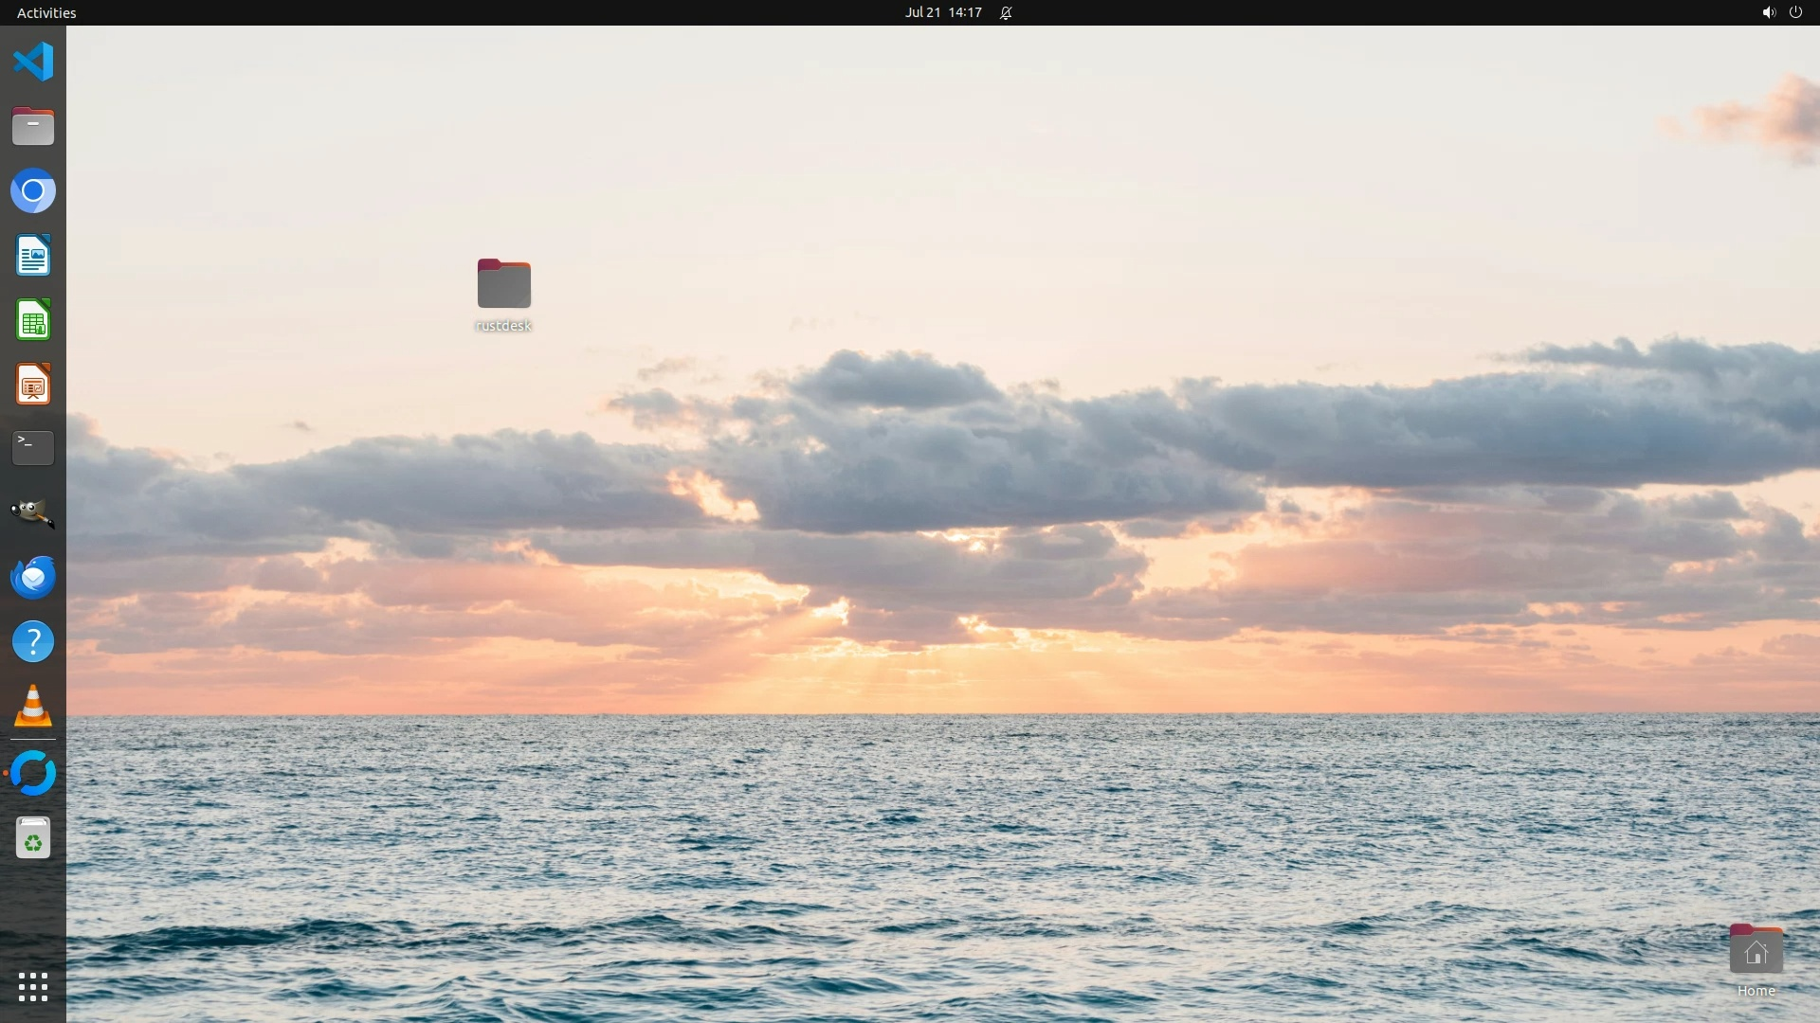Viewport: 1820px width, 1023px height.
Task: Launch GIMP image editor
Action: pyautogui.click(x=33, y=512)
